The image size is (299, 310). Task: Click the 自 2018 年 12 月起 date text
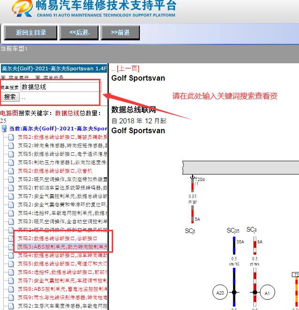[x=139, y=121]
